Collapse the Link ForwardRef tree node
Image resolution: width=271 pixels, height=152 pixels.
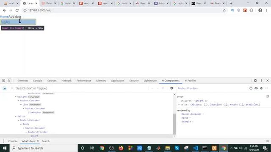click(x=21, y=105)
